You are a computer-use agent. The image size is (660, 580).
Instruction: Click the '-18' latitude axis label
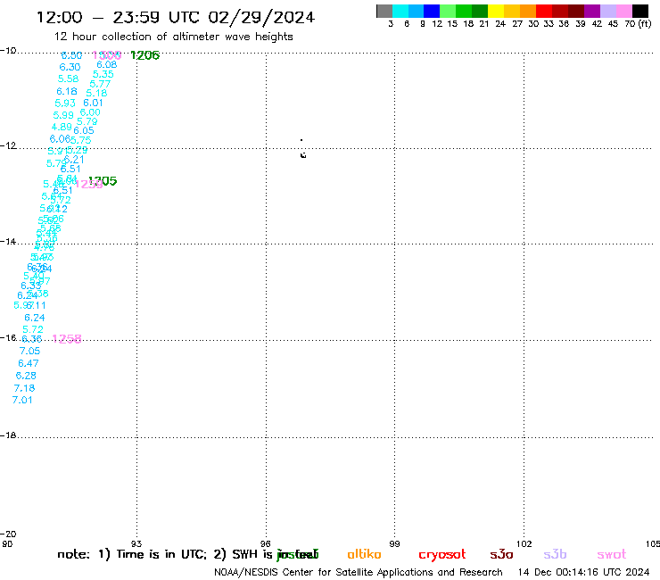click(8, 435)
